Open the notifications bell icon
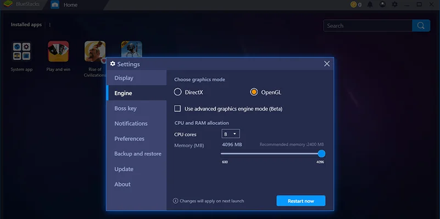 370,4
